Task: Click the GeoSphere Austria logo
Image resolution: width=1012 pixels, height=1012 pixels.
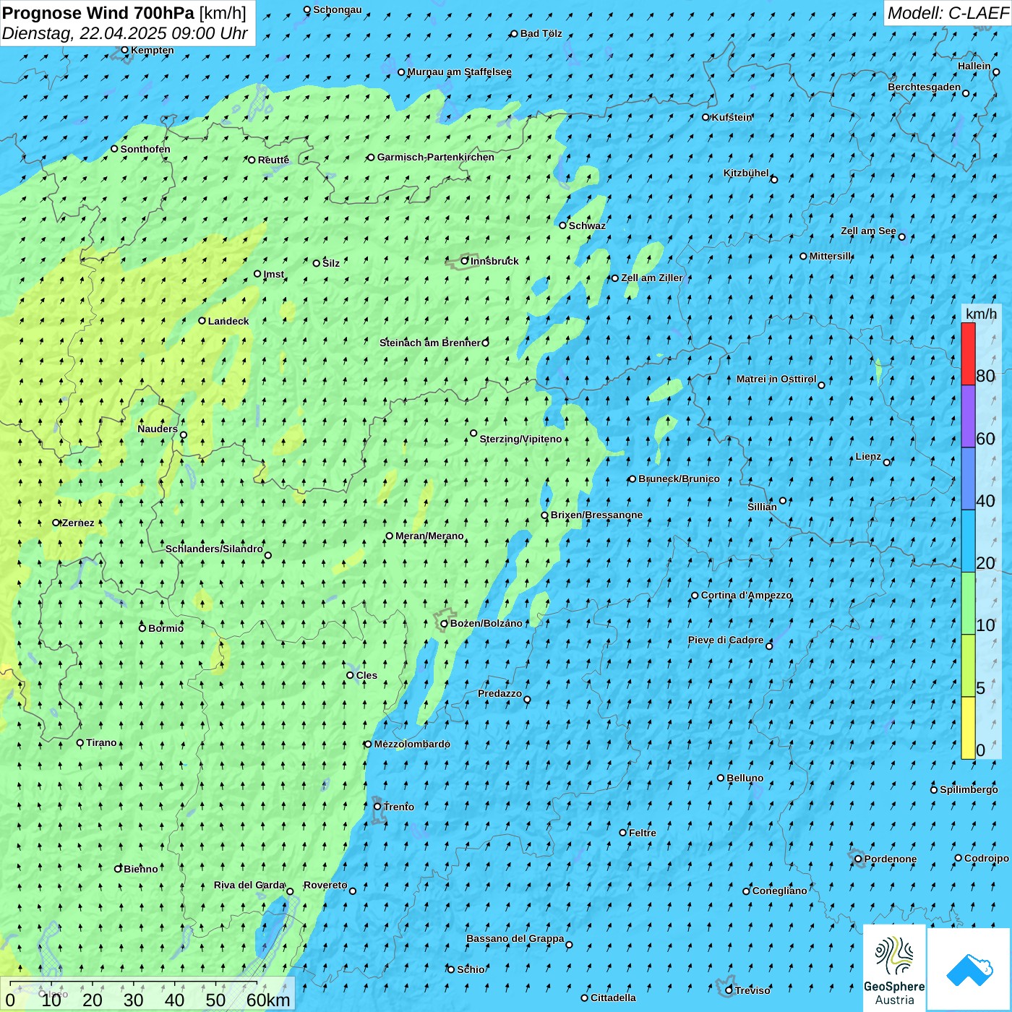Action: pyautogui.click(x=894, y=968)
